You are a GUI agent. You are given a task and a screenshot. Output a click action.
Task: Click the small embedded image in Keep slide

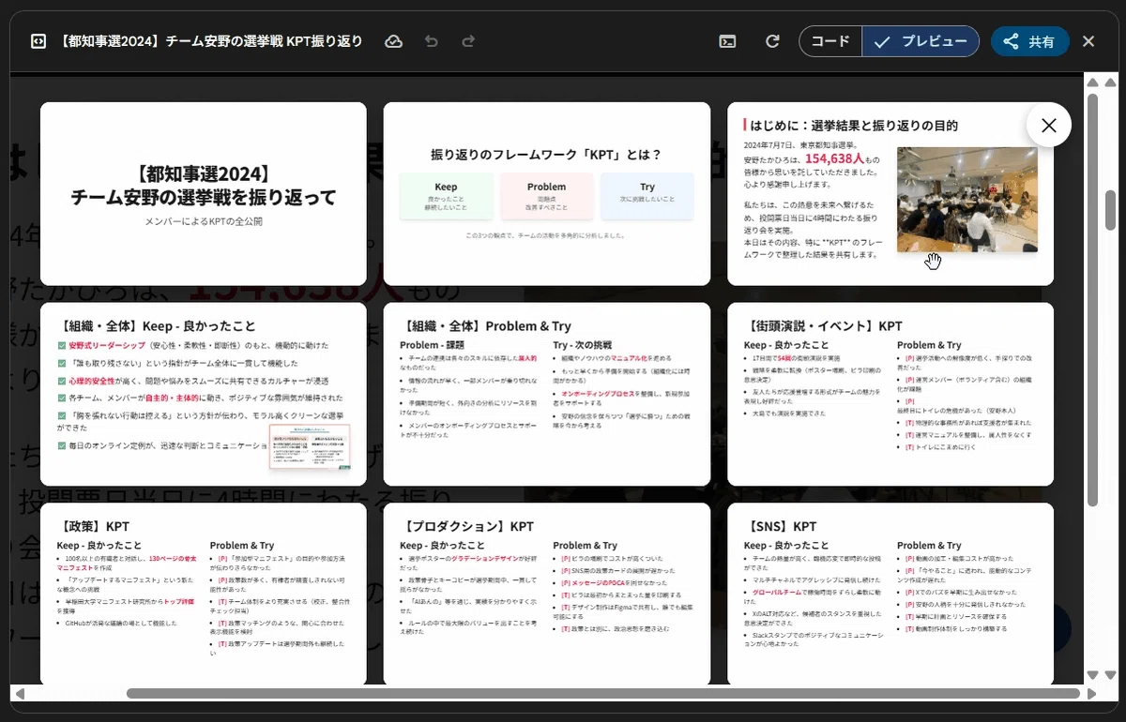(310, 446)
